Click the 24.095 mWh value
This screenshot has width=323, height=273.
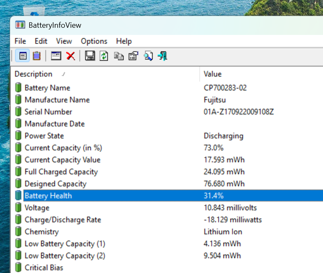[x=224, y=172]
